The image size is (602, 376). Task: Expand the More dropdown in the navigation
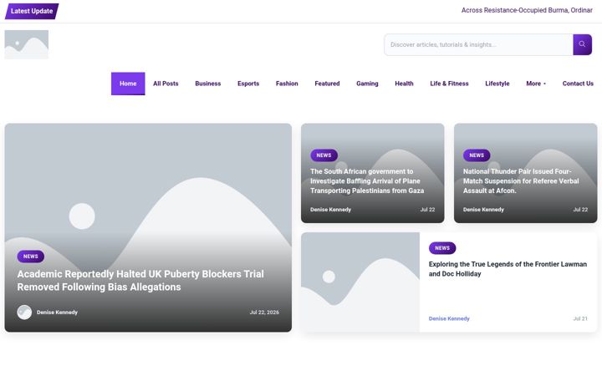536,84
